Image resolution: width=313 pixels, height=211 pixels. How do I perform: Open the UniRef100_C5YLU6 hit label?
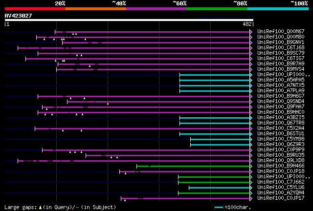[x=281, y=188]
